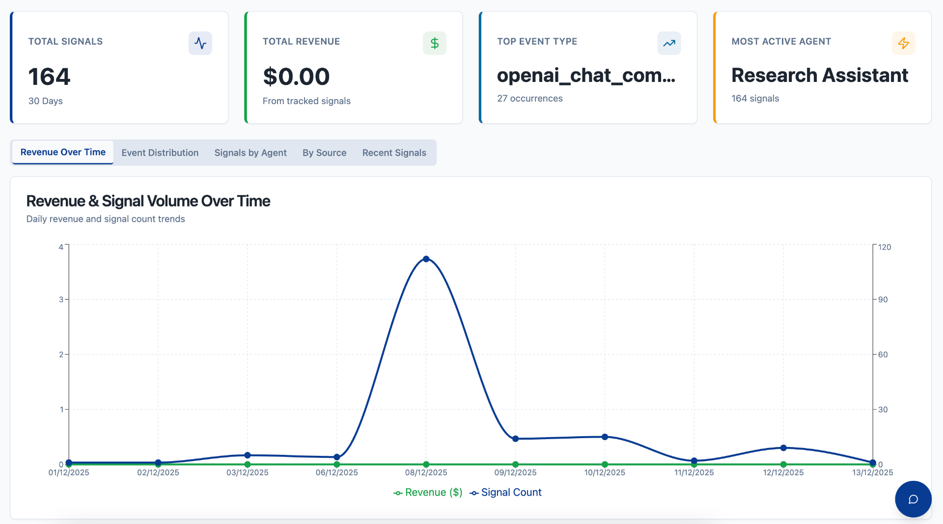Click the pulse icon on Total Signals card
This screenshot has width=943, height=524.
click(200, 43)
